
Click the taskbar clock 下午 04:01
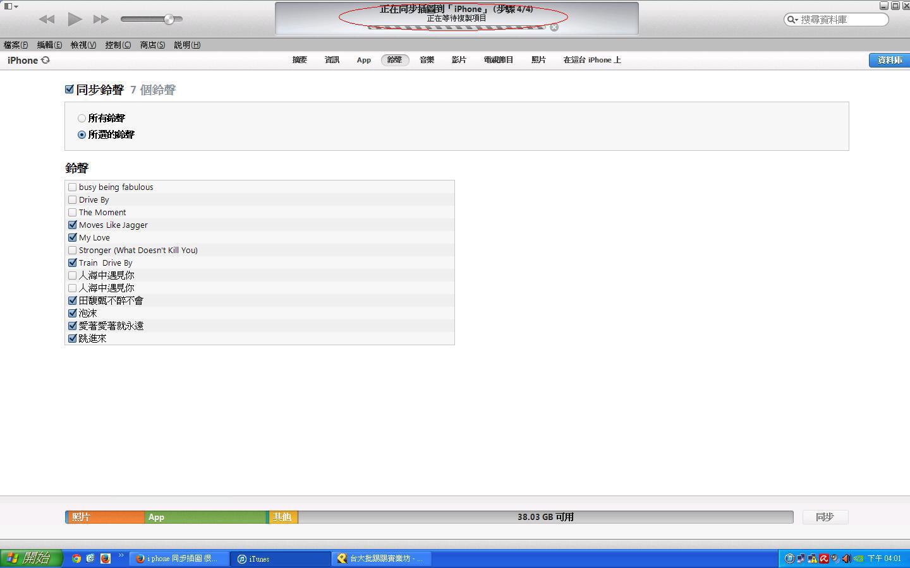tap(884, 559)
